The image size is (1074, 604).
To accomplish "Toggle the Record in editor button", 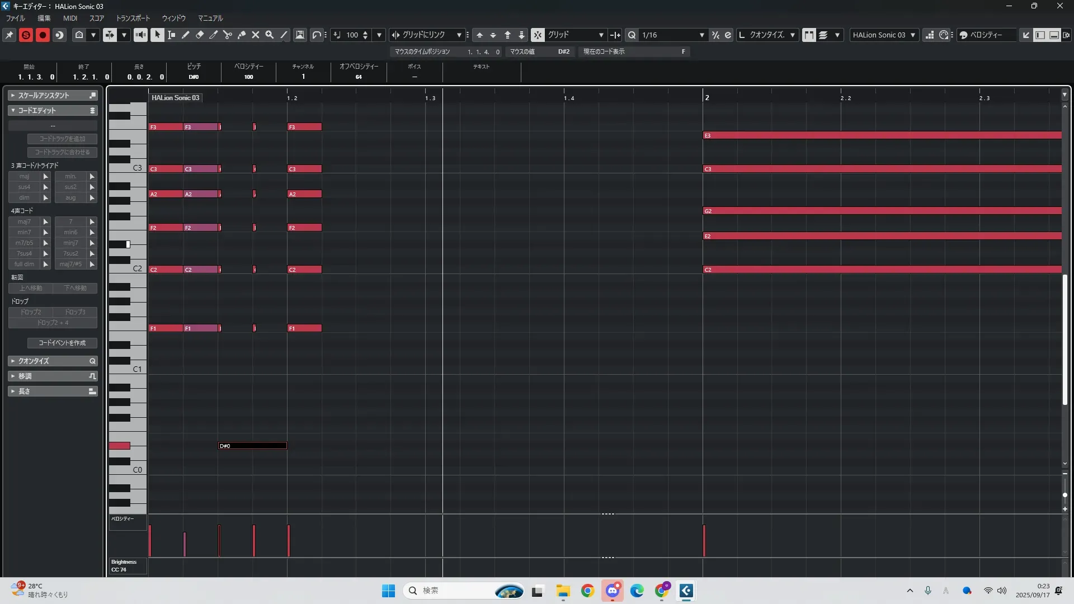I will (43, 35).
